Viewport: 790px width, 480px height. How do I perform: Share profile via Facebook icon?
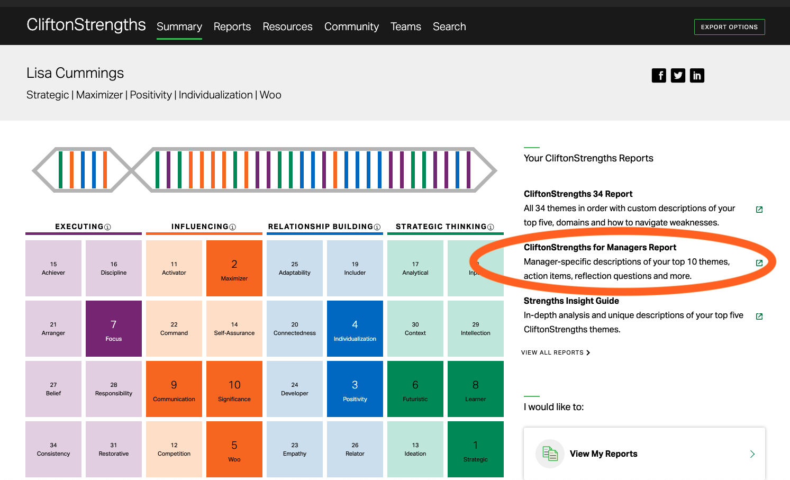[659, 76]
